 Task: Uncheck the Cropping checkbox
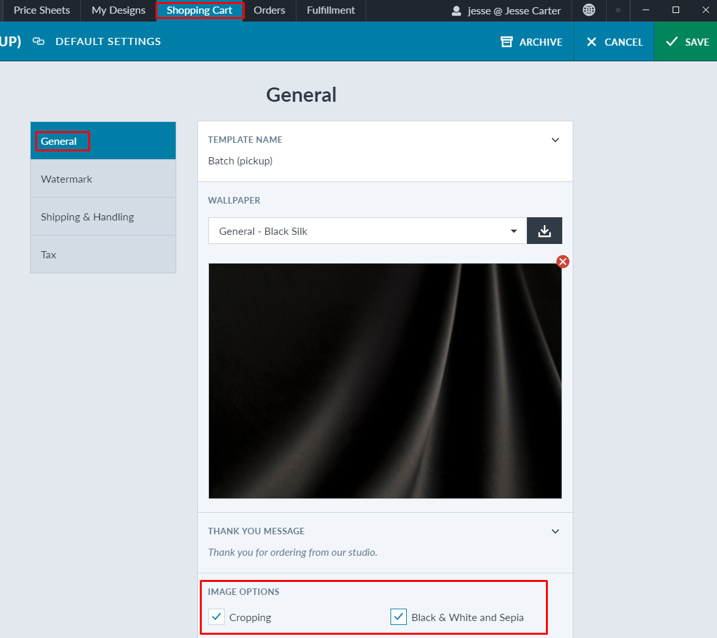point(216,617)
